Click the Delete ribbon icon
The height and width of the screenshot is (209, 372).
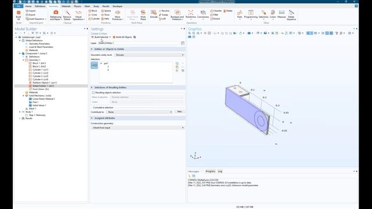click(x=228, y=11)
